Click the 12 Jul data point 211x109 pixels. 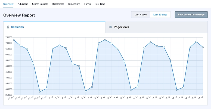click(125, 61)
